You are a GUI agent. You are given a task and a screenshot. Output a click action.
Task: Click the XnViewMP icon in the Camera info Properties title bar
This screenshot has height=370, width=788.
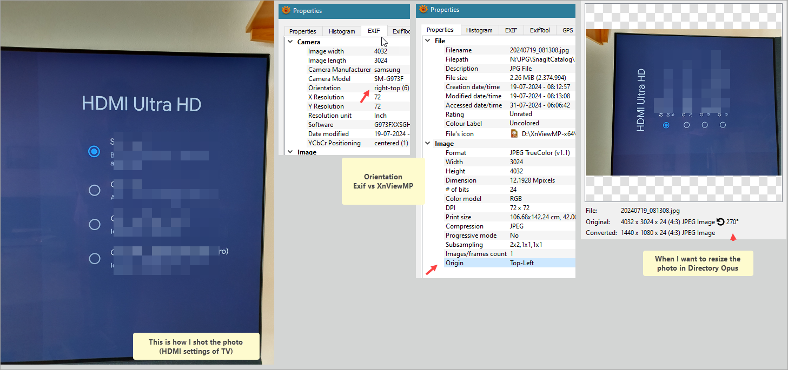(286, 10)
